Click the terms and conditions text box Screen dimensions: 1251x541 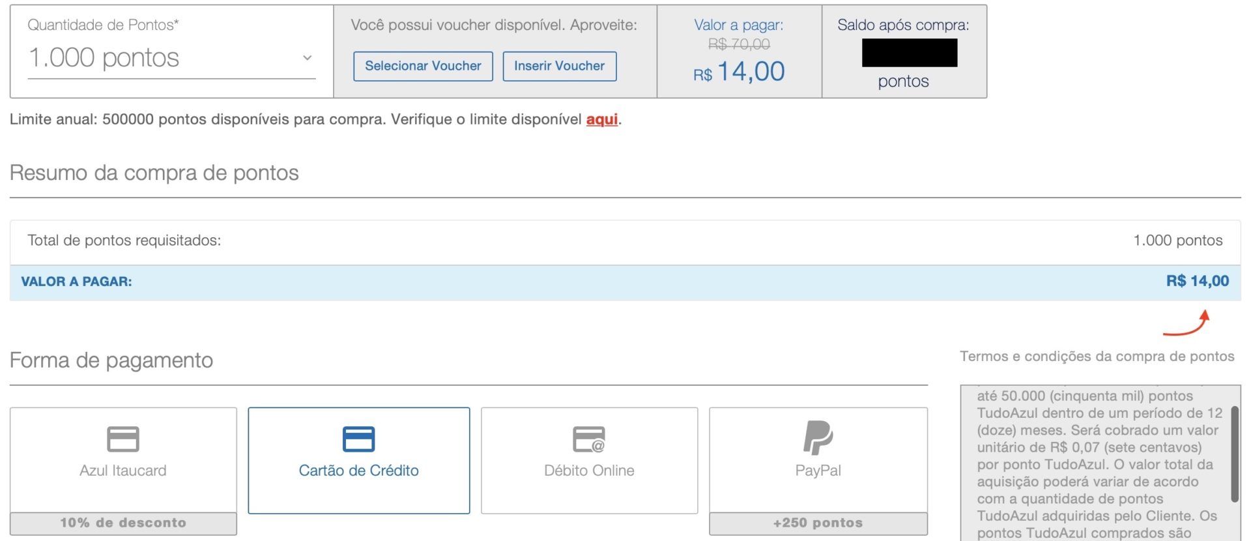pos(1100,463)
